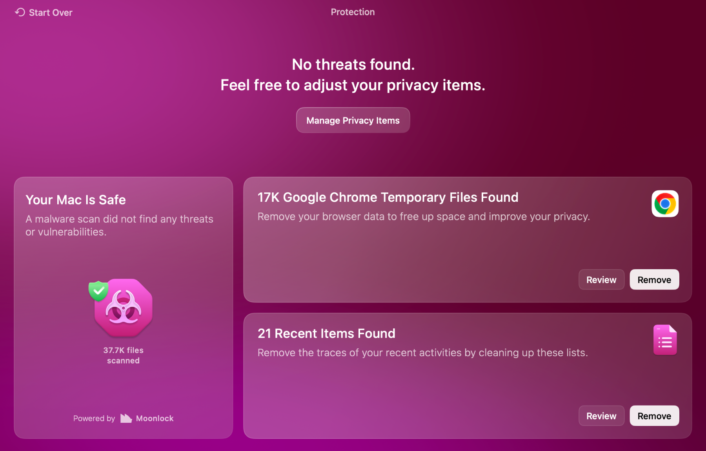The image size is (706, 451).
Task: Remove the 17K Chrome temporary files
Action: tap(654, 279)
